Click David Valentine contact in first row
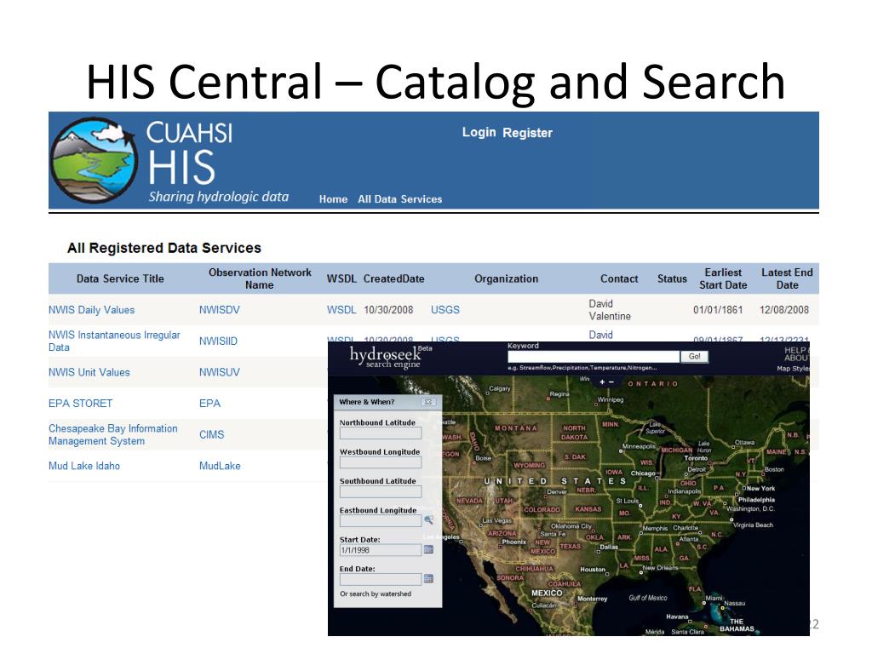Viewport: 872px width, 654px height. point(610,310)
